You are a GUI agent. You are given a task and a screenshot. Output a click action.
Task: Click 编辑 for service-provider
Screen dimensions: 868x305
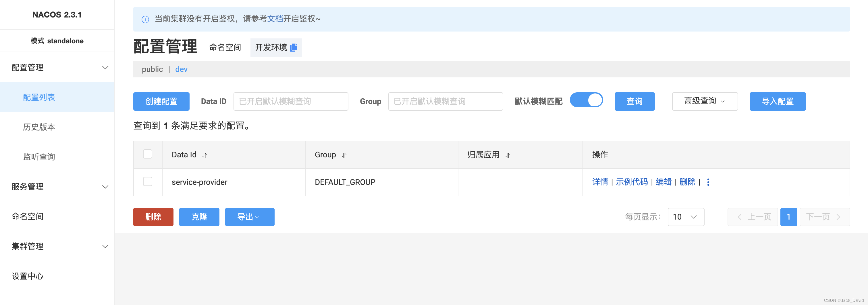[x=664, y=182]
